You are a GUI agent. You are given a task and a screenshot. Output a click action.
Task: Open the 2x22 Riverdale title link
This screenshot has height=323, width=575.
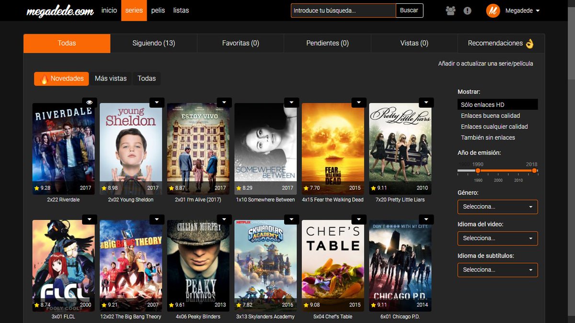click(63, 200)
